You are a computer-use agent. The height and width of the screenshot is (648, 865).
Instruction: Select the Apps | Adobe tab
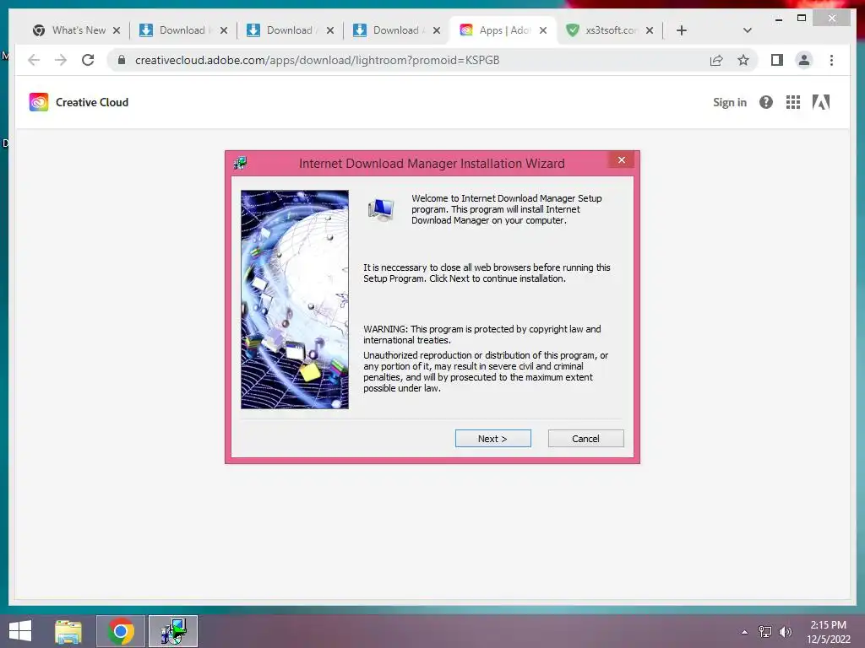498,30
